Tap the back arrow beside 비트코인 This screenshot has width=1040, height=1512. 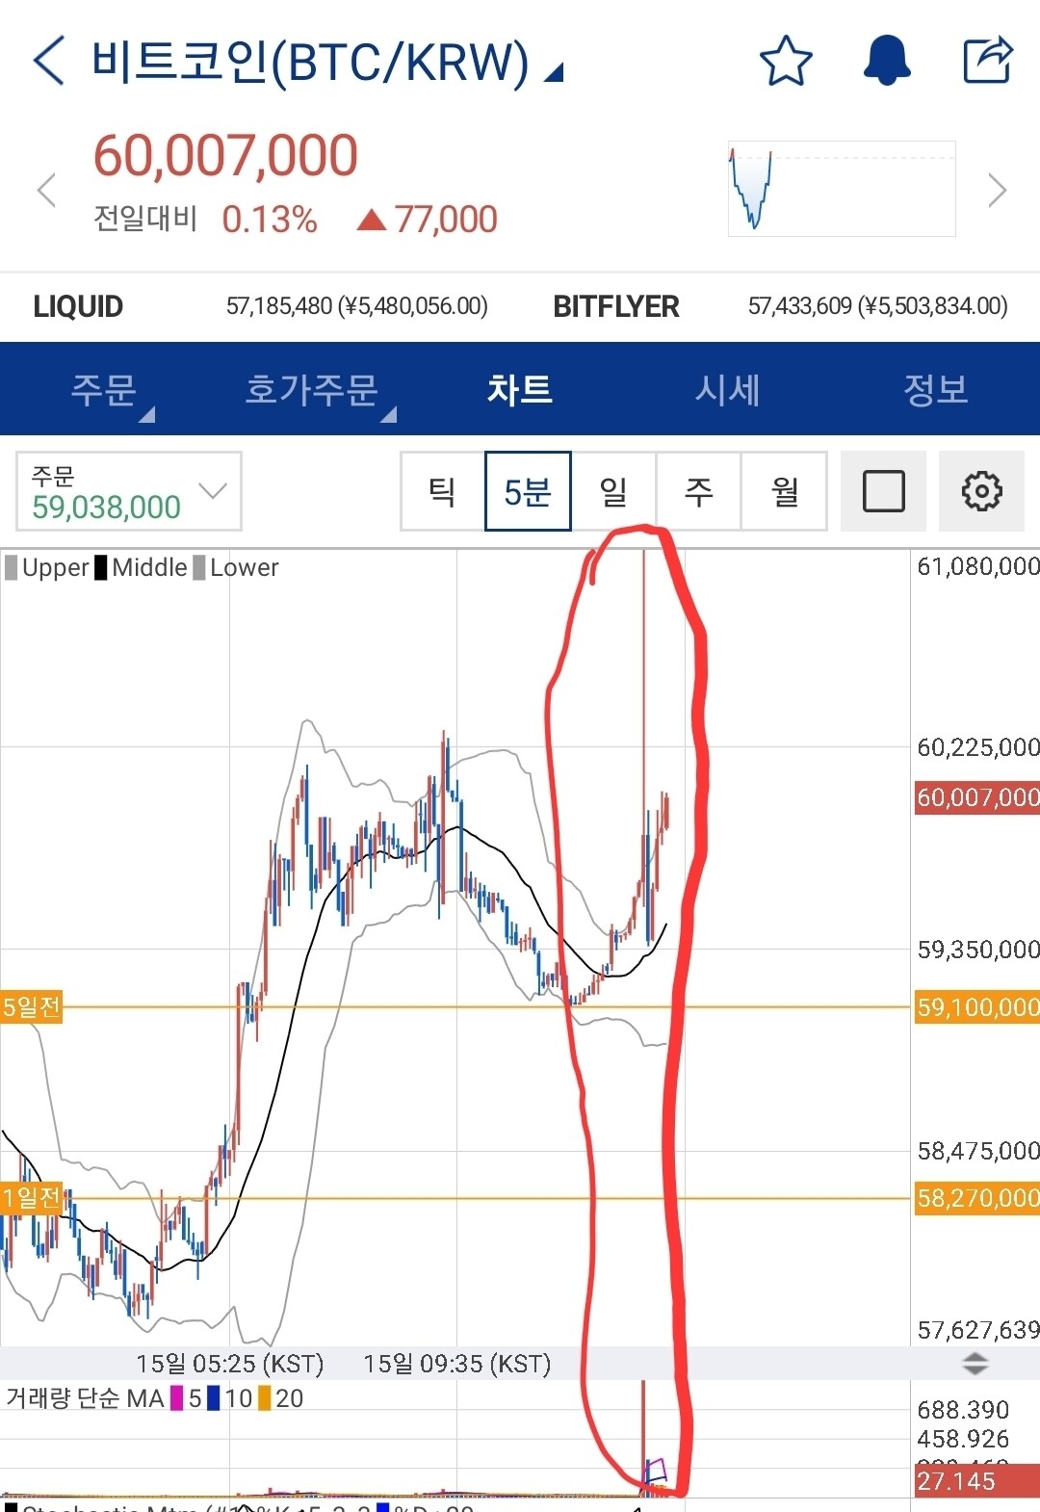49,61
